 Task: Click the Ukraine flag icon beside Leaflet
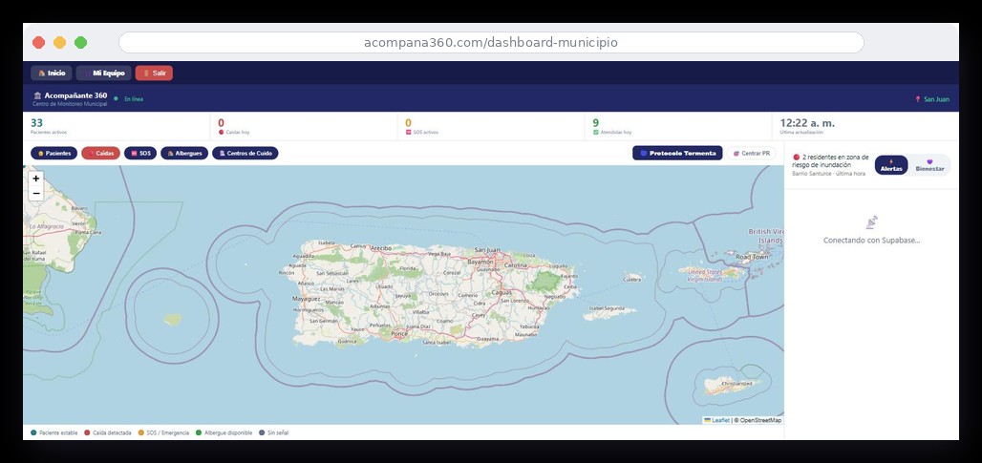coord(708,420)
